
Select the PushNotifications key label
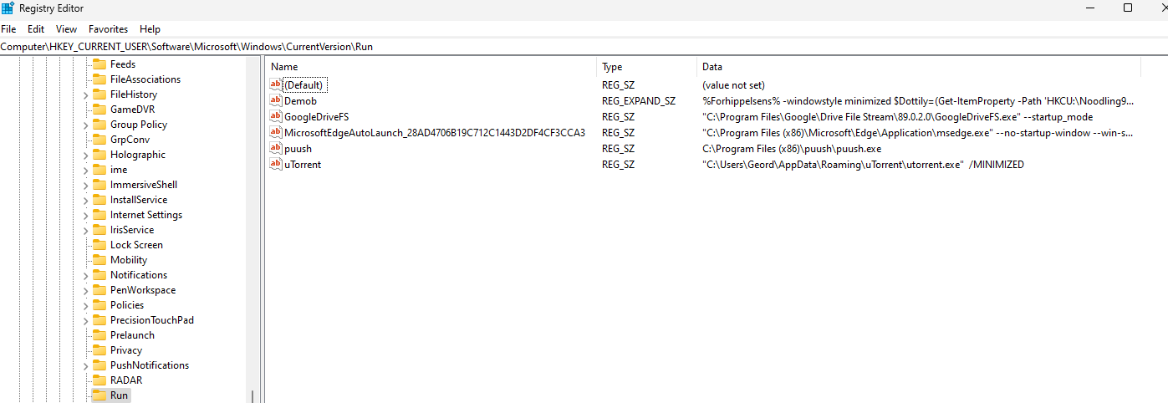click(x=150, y=365)
